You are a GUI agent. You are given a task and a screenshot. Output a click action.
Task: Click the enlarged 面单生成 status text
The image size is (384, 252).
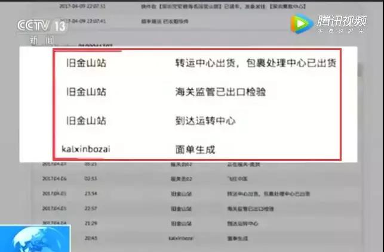(x=195, y=150)
